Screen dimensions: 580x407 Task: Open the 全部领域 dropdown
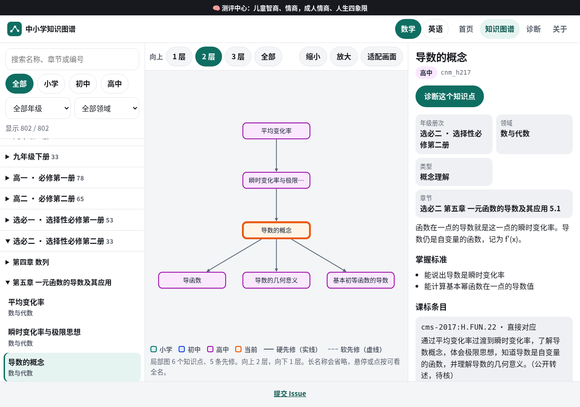(x=106, y=108)
